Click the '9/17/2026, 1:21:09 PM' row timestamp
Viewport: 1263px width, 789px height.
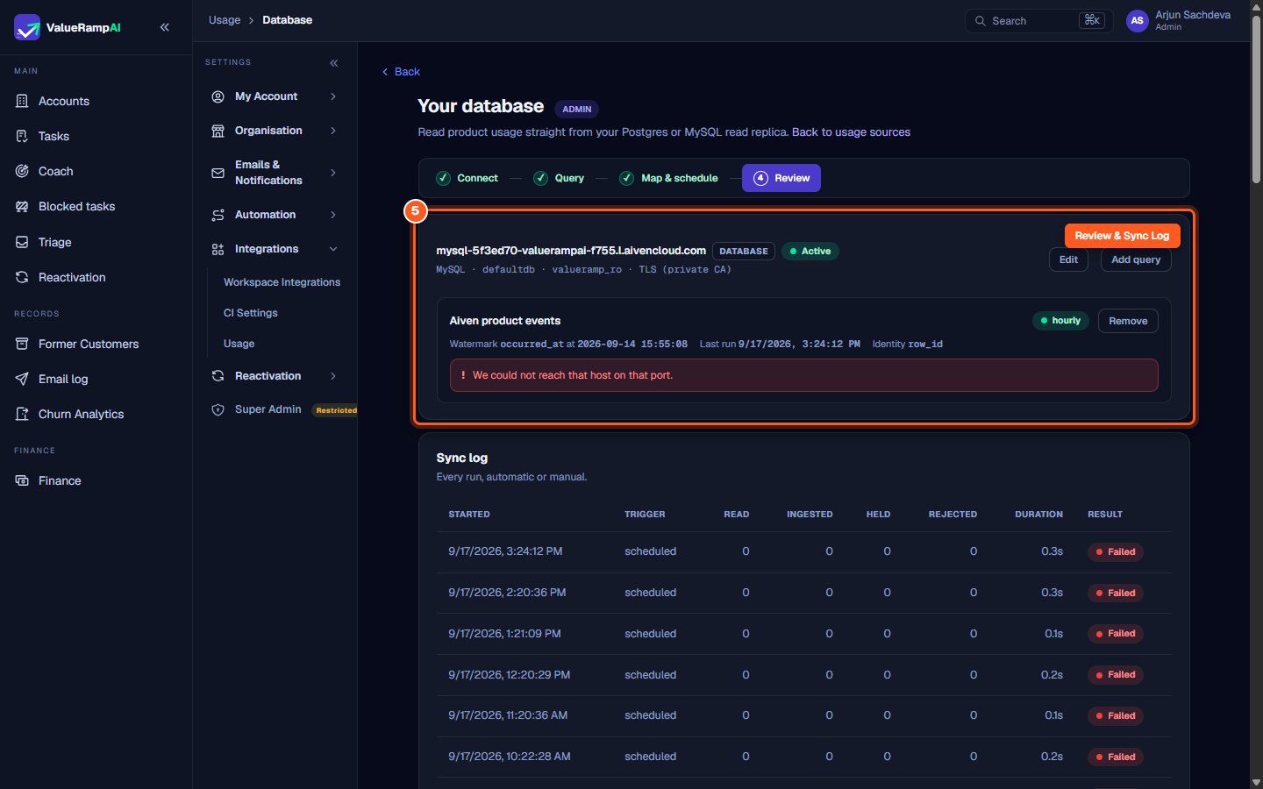pyautogui.click(x=504, y=634)
